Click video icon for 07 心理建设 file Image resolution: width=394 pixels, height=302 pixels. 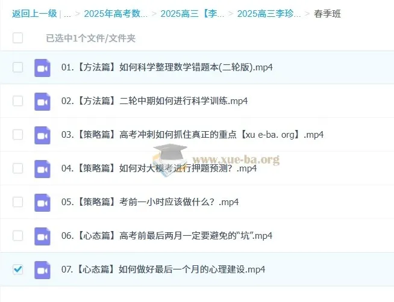tap(42, 270)
